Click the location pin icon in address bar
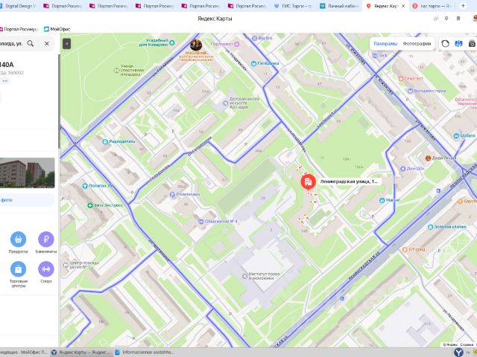 (446, 19)
